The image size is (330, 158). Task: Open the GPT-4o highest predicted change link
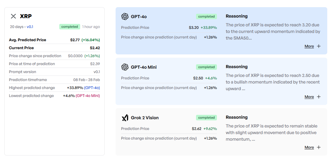[x=92, y=88]
